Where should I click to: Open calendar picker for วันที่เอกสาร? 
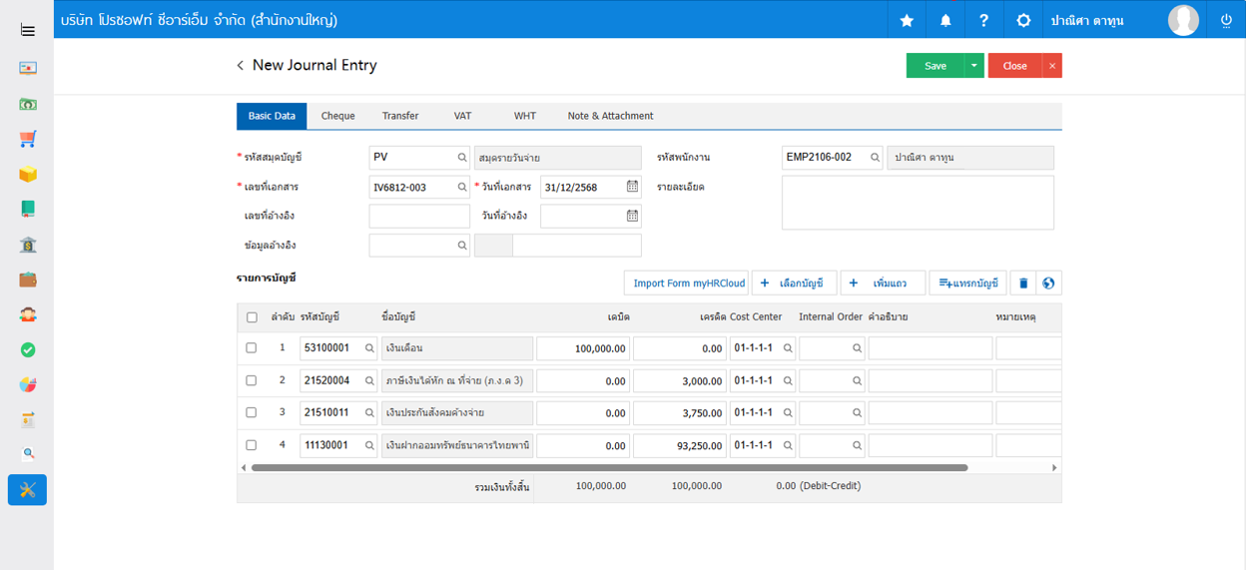[632, 187]
